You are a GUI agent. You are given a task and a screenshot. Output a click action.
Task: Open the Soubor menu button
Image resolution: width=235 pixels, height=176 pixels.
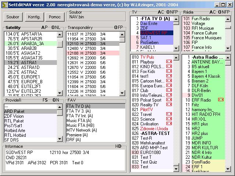point(13,17)
